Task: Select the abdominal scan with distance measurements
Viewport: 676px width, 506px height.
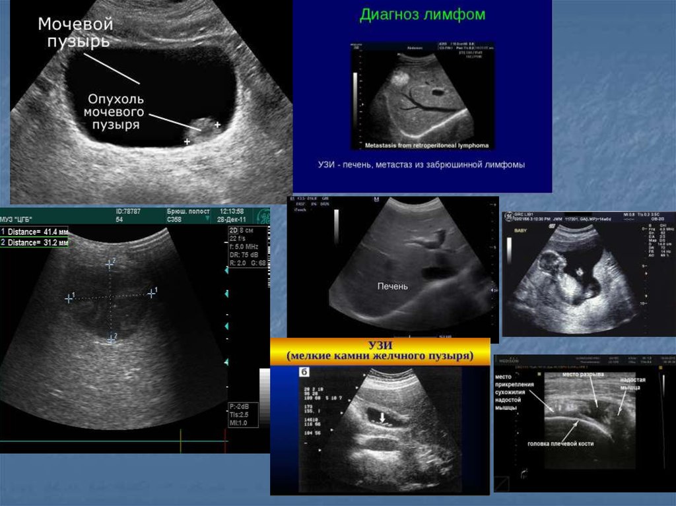Action: coord(135,330)
